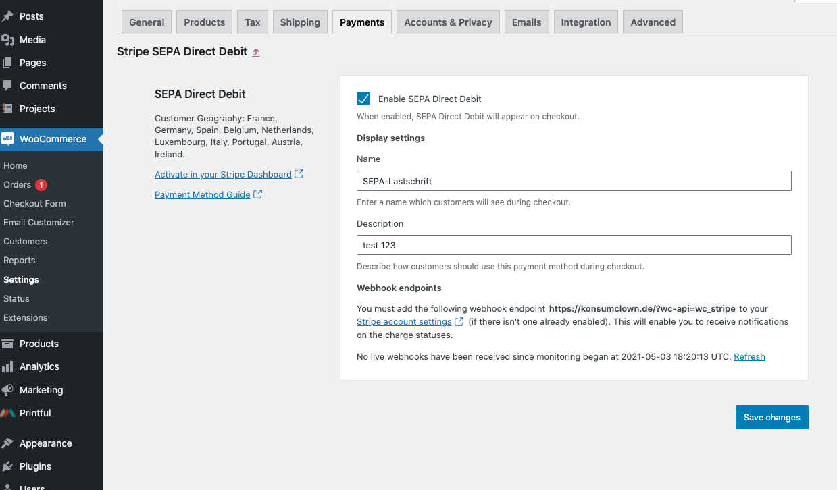
Task: Click the WooCommerce logo icon
Action: tap(7, 139)
